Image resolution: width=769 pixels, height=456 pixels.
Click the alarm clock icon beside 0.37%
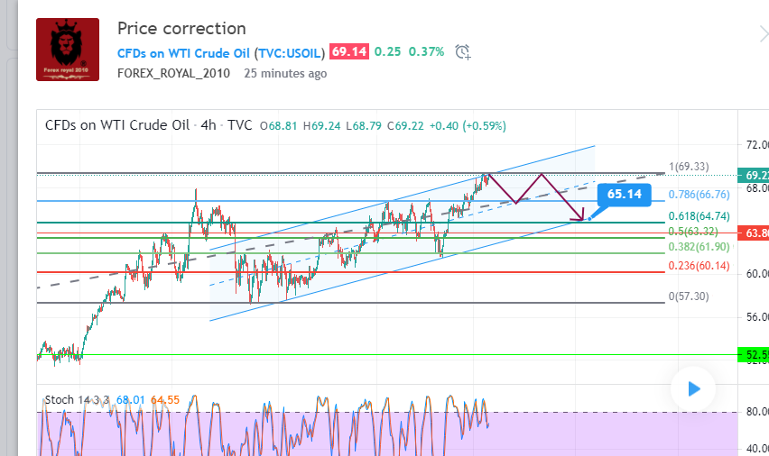click(x=463, y=52)
